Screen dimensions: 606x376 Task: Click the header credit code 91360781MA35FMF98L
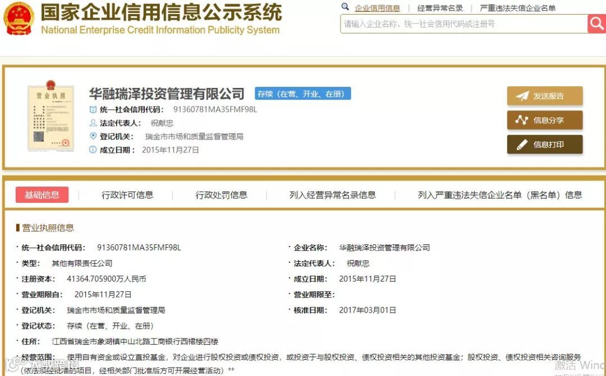click(x=215, y=110)
